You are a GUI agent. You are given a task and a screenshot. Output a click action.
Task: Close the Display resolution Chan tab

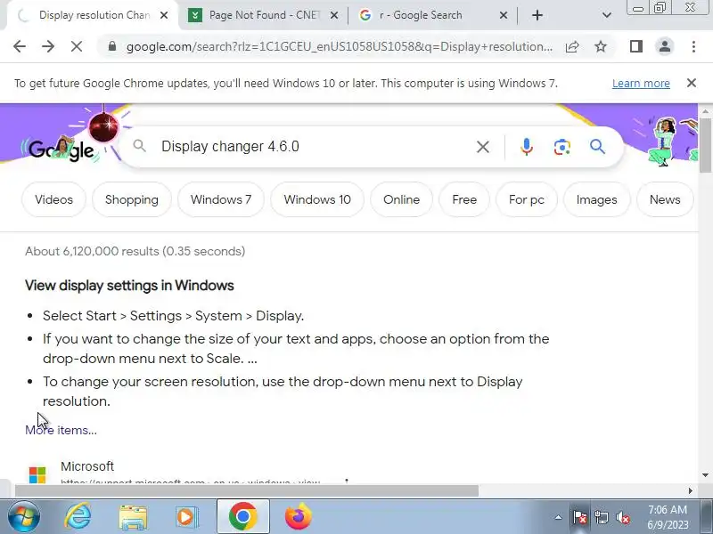(164, 15)
